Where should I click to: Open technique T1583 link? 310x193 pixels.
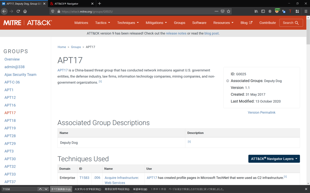click(x=84, y=178)
